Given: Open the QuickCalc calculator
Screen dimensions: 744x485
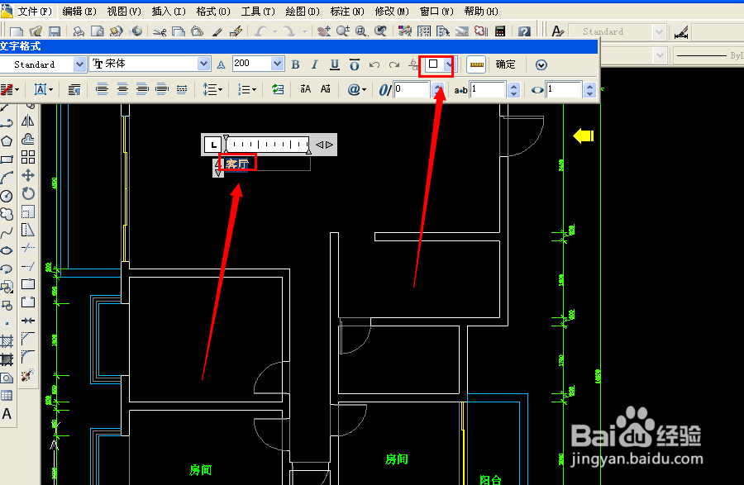Looking at the screenshot, I should 499,31.
